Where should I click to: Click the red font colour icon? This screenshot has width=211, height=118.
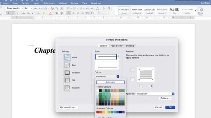point(50,13)
